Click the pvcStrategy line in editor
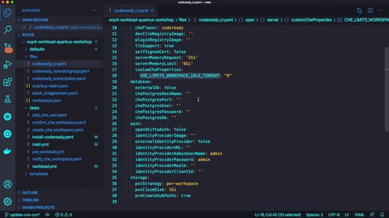Viewport: 389px width, 218px height. (166, 183)
